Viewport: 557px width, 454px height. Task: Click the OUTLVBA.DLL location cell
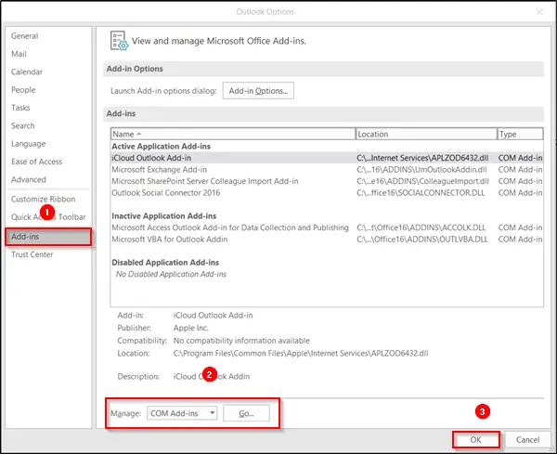pyautogui.click(x=422, y=240)
